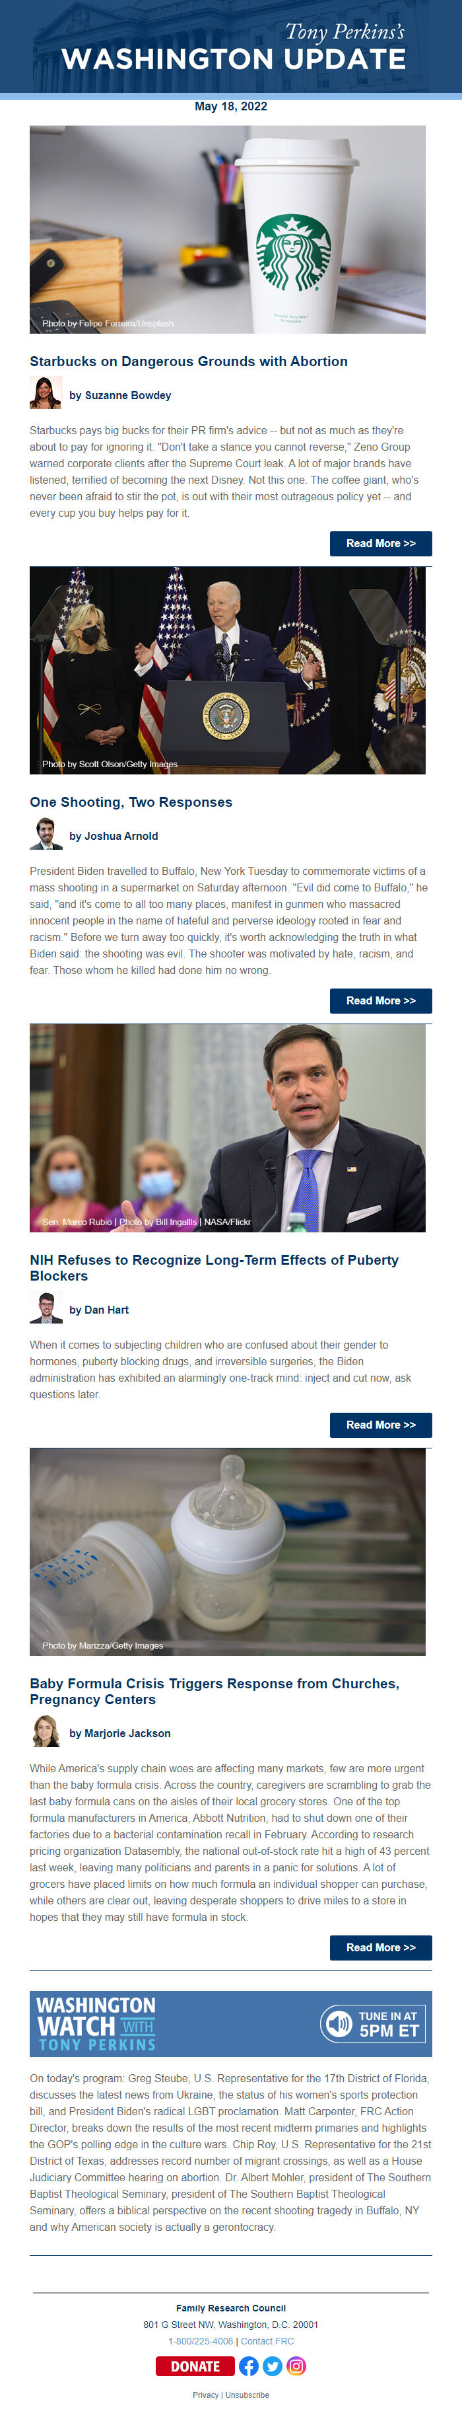Click Dan Hart's author avatar
Image resolution: width=462 pixels, height=2431 pixels.
pyautogui.click(x=46, y=1307)
